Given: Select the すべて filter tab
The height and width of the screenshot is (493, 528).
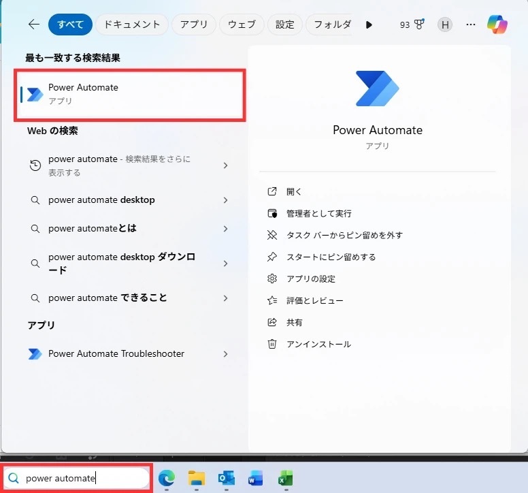Looking at the screenshot, I should pos(70,25).
